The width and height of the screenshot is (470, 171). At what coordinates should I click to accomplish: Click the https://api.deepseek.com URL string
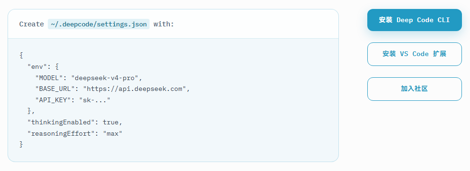(x=135, y=89)
